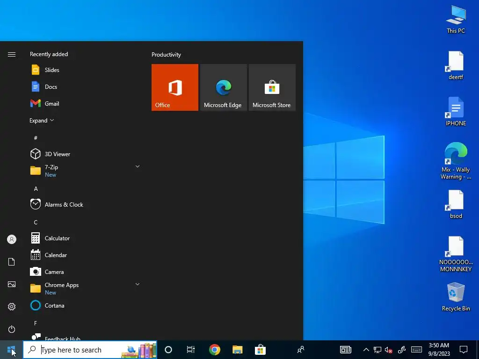Open Task View on taskbar

(191, 350)
